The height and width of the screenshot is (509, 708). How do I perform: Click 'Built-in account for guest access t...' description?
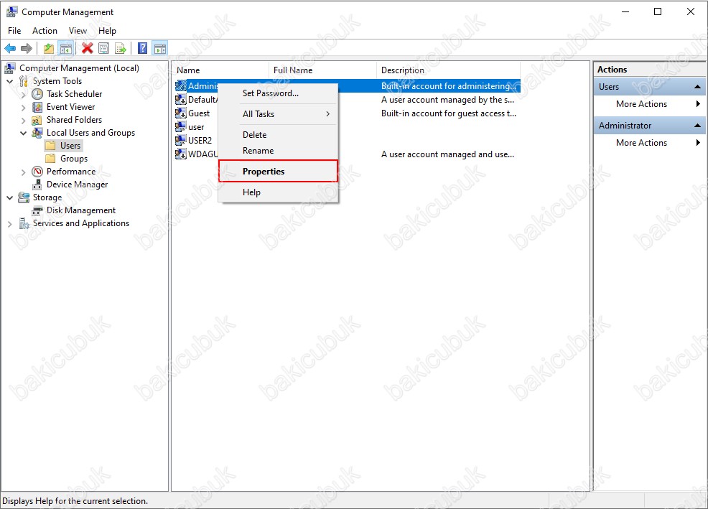pyautogui.click(x=448, y=114)
